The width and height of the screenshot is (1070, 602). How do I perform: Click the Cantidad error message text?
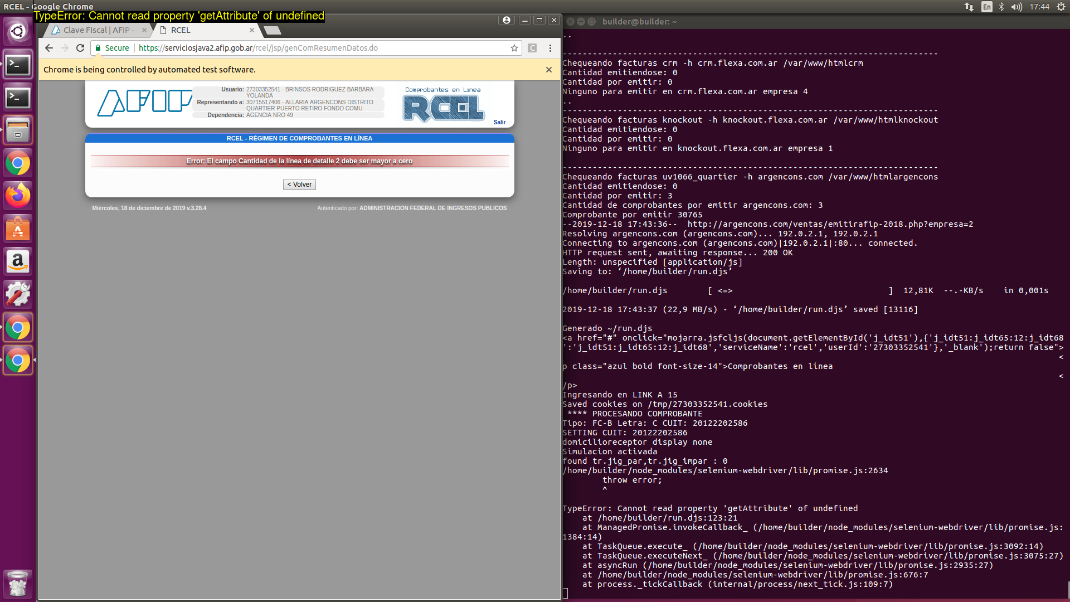click(299, 161)
